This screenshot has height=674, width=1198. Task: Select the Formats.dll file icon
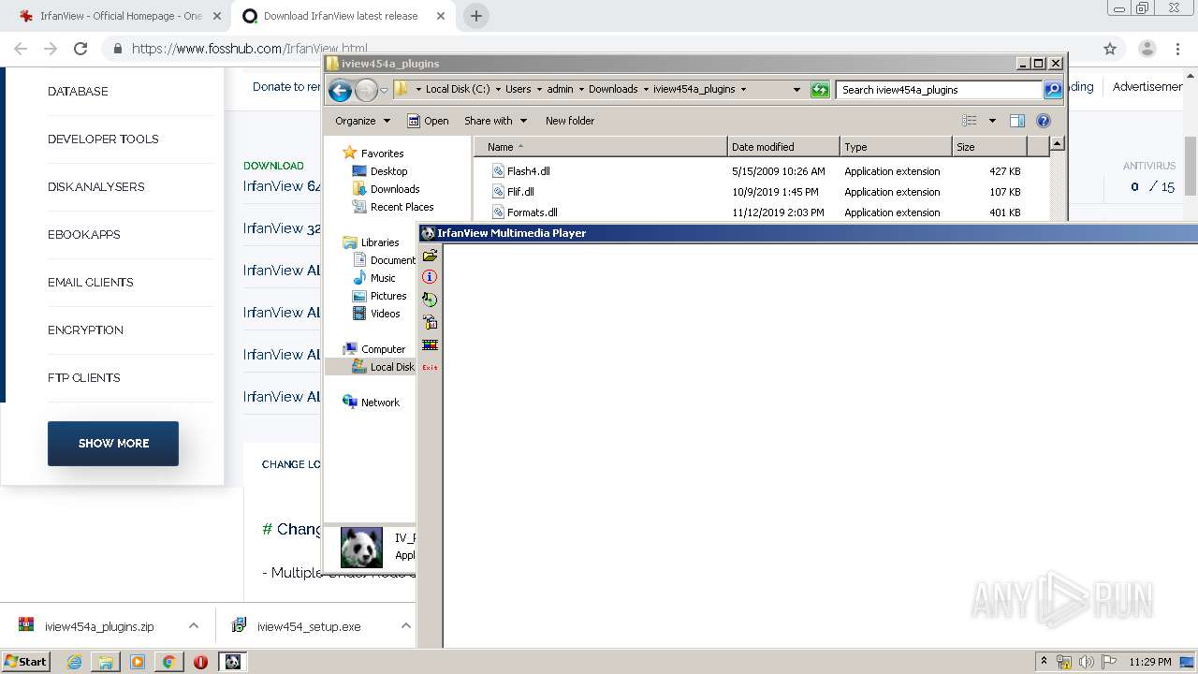(499, 212)
